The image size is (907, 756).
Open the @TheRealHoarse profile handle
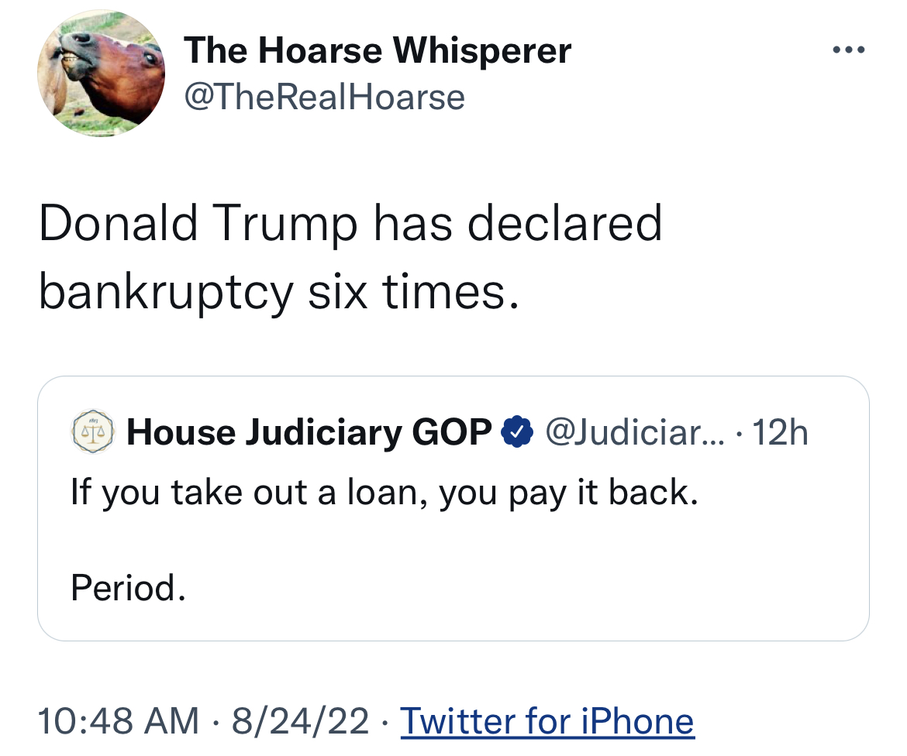pos(324,97)
